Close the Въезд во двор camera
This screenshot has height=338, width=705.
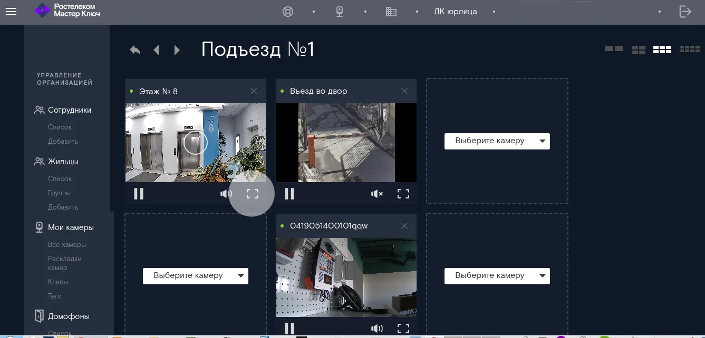pyautogui.click(x=404, y=91)
